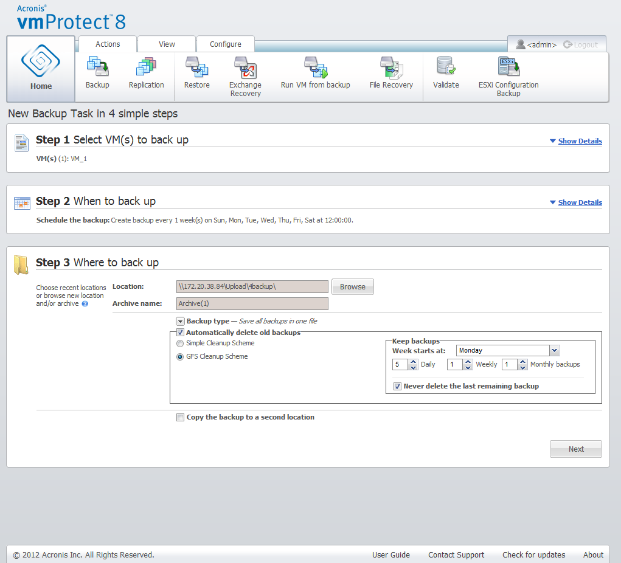Switch to the Actions tab
Viewport: 621px width, 563px height.
[x=108, y=44]
